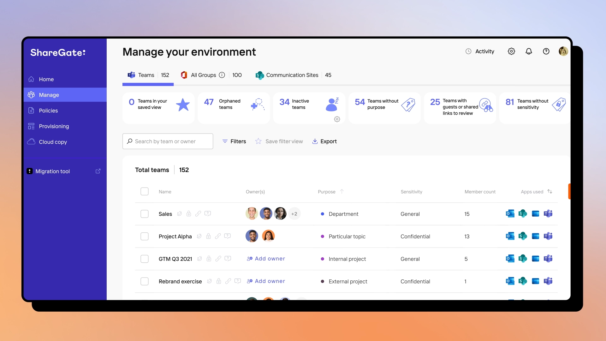Open Cloud copy in sidebar
The height and width of the screenshot is (341, 606).
pyautogui.click(x=65, y=142)
